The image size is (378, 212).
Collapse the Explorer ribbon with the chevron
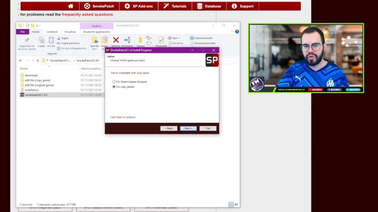tap(232, 32)
